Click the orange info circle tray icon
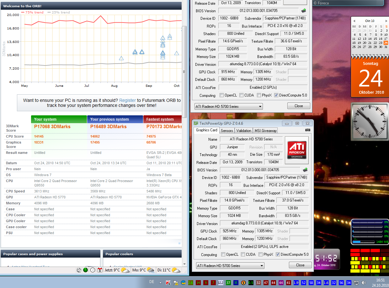This screenshot has width=389, height=288. [x=243, y=283]
